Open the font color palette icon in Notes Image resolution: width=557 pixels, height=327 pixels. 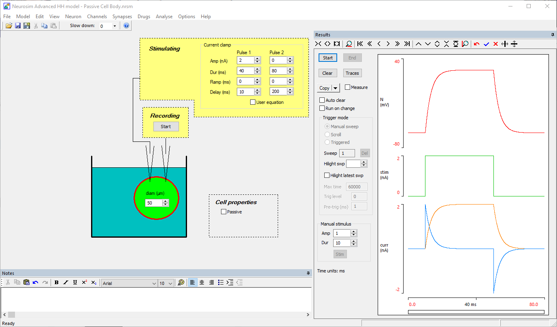click(181, 283)
